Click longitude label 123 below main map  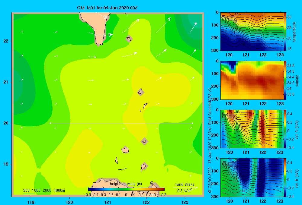tap(185, 202)
